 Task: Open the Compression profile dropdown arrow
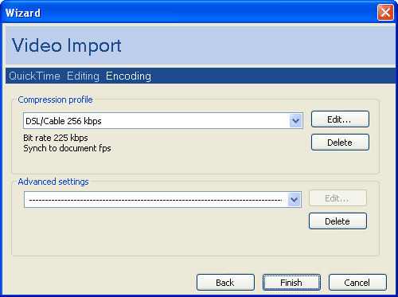coord(295,121)
